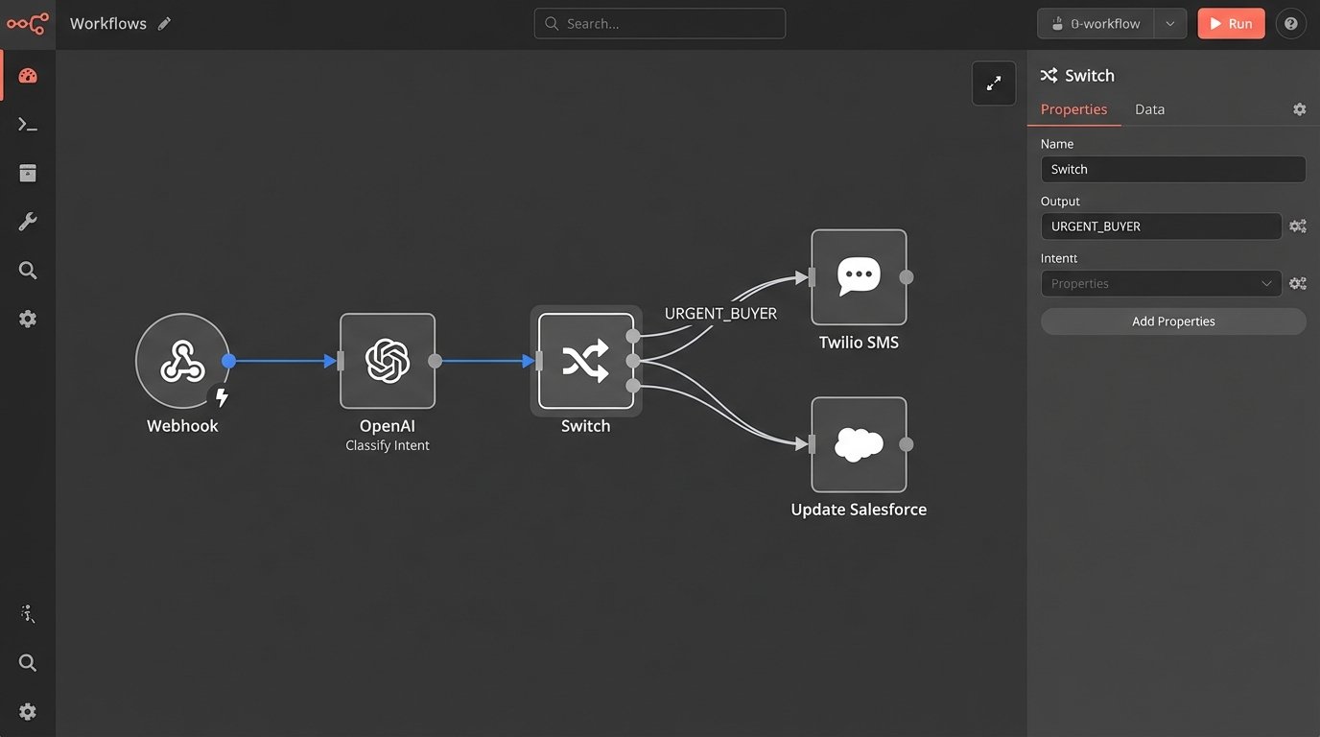1320x737 pixels.
Task: Open the Twilio SMS node
Action: [x=859, y=277]
